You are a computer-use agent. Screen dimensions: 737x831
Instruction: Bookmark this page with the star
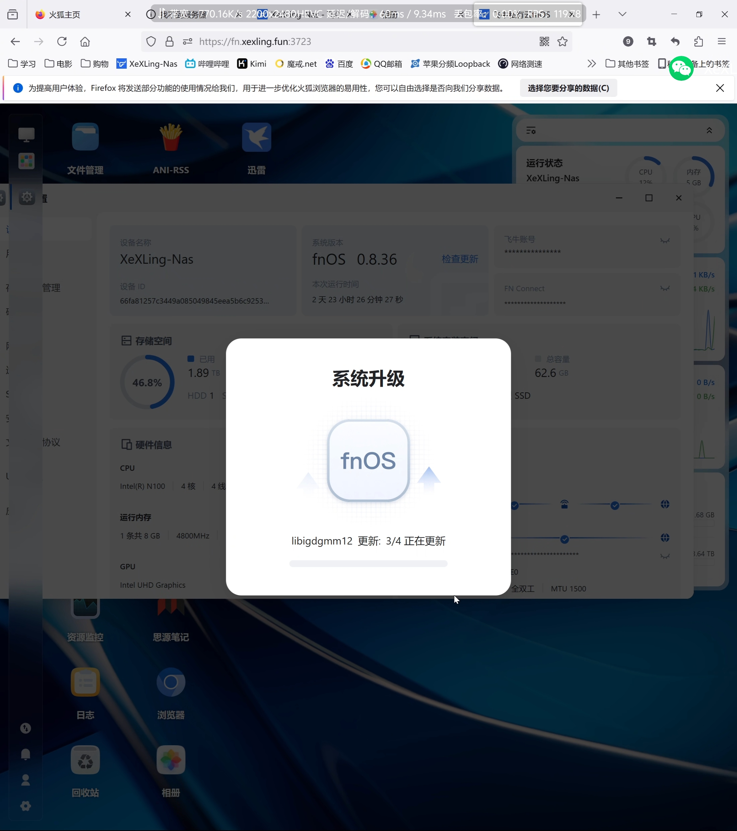[x=562, y=42]
